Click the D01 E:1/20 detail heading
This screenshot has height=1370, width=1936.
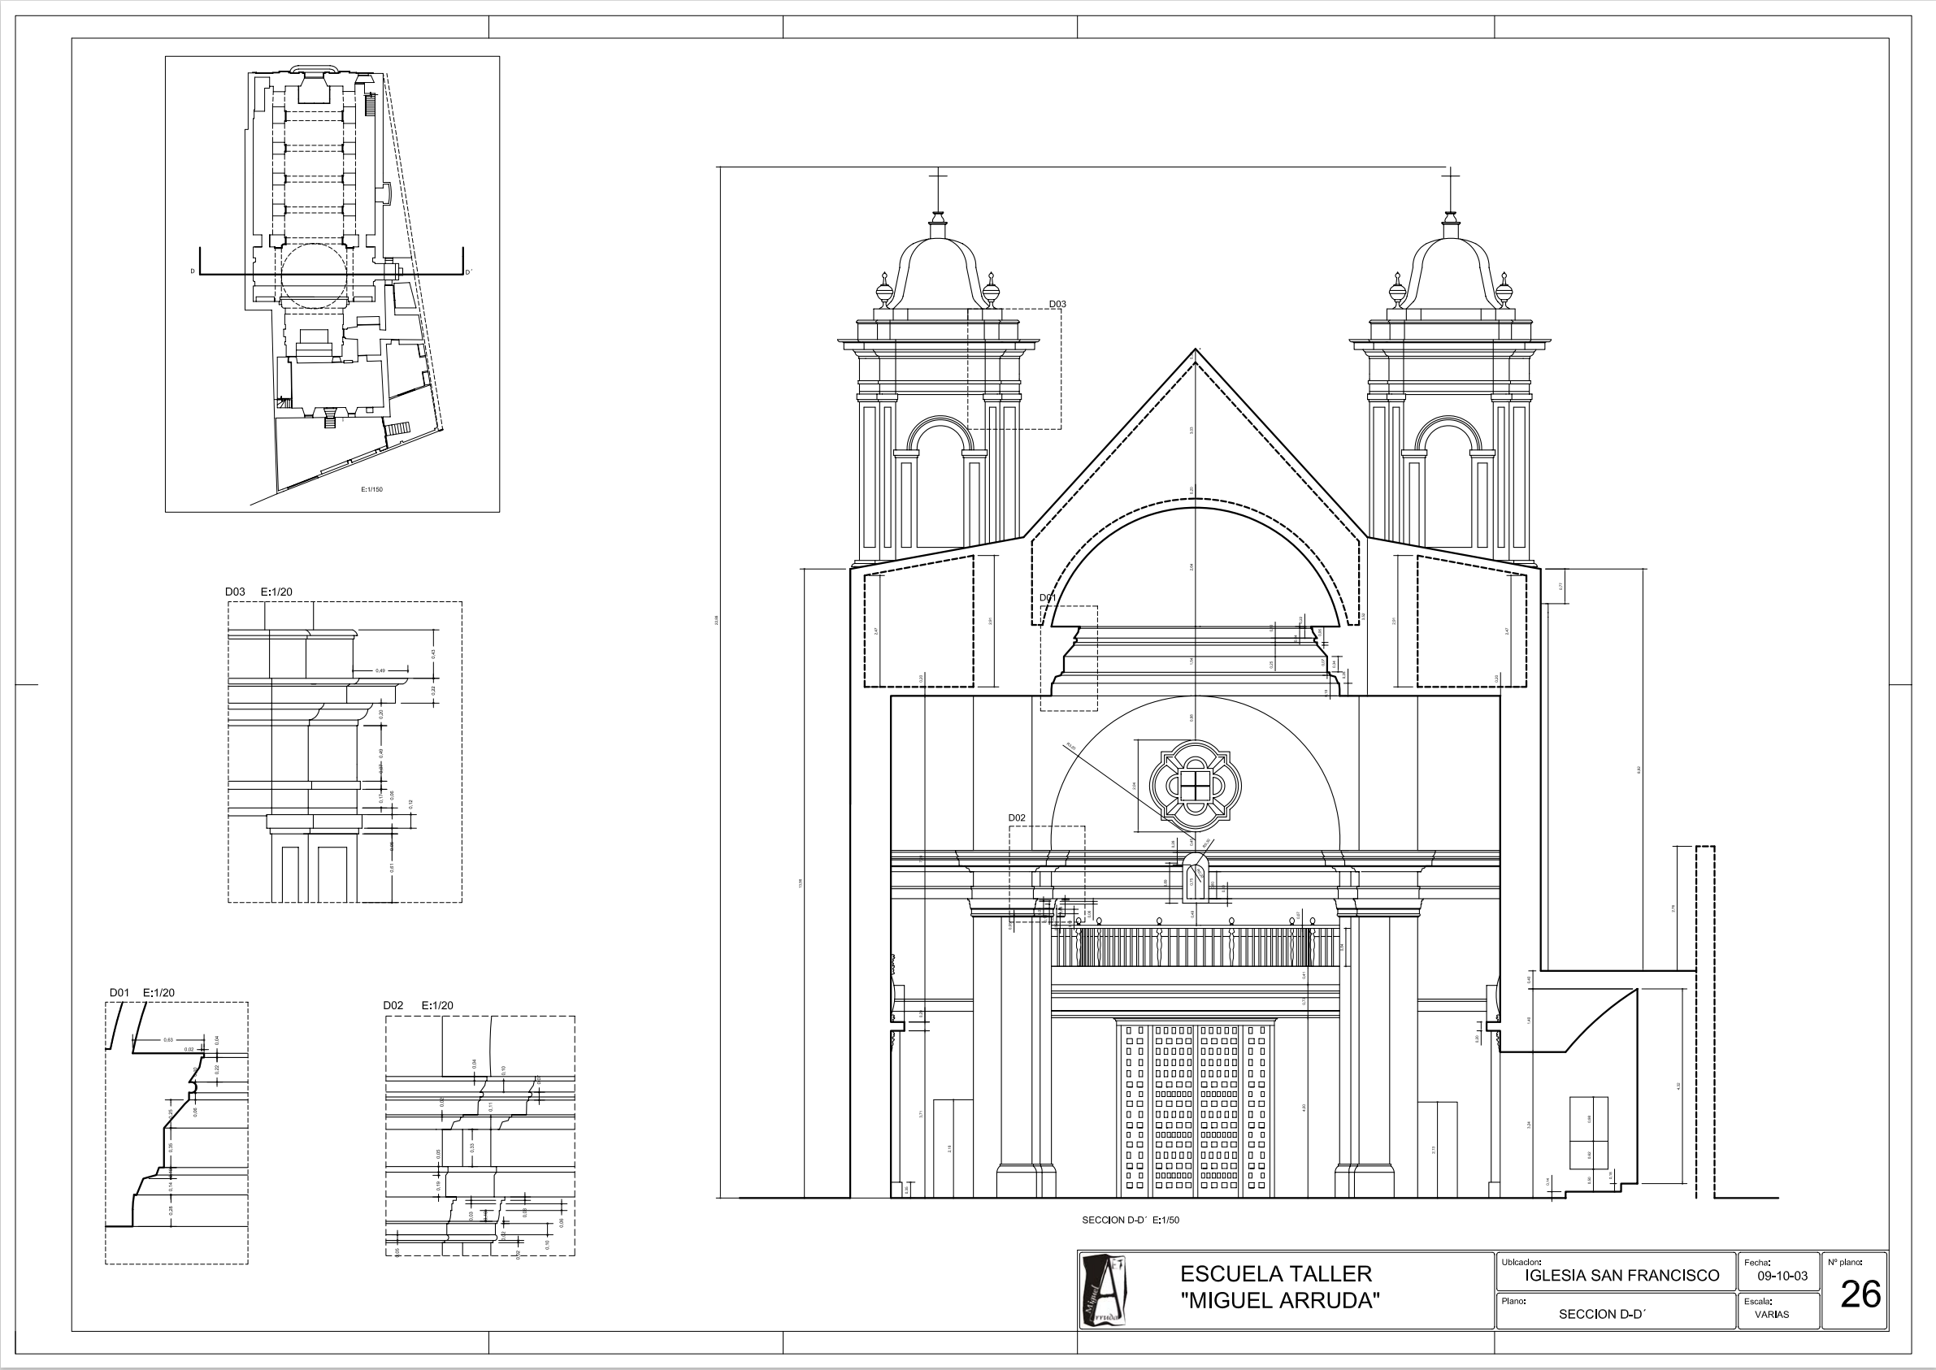click(141, 993)
